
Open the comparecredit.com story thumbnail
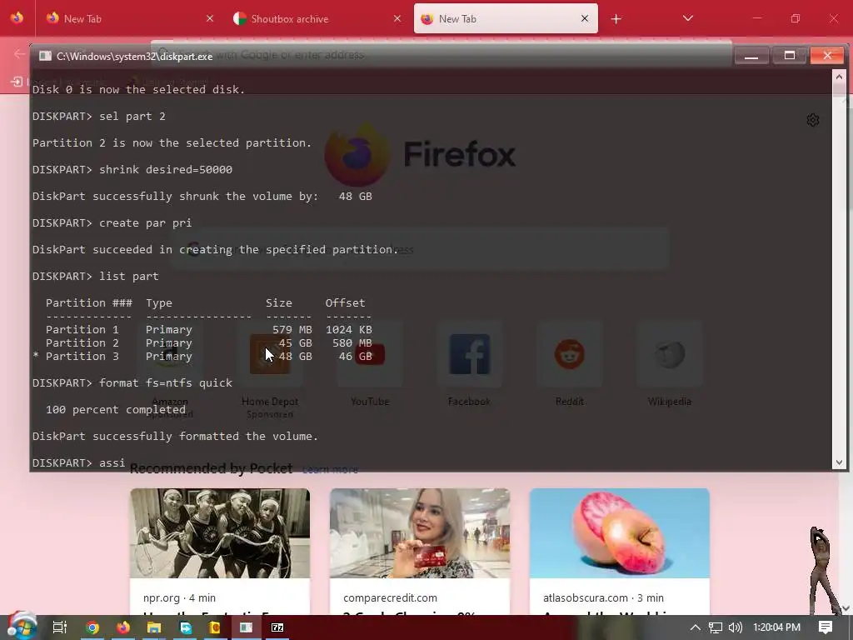420,533
